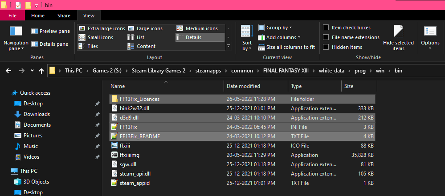Image resolution: width=445 pixels, height=196 pixels.
Task: Switch layout to Tiles
Action: pyautogui.click(x=89, y=46)
